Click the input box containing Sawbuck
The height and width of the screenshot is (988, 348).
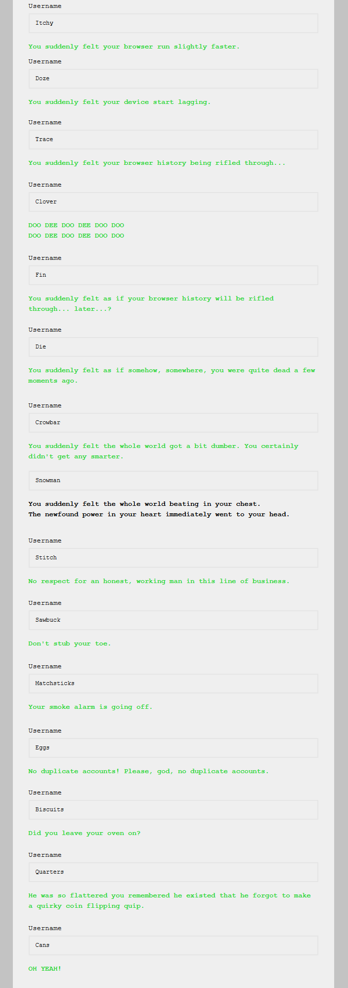(x=173, y=620)
